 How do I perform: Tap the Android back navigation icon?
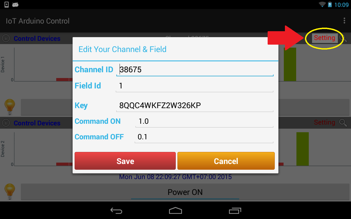pos(116,211)
